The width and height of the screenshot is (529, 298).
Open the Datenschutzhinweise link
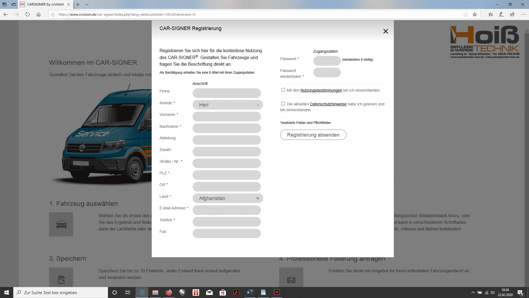328,104
